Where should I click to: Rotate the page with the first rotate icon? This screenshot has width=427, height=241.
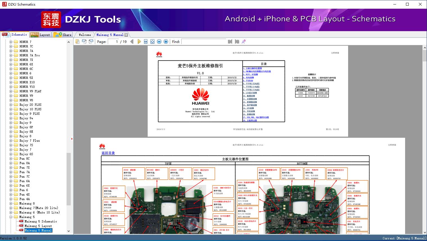coord(84,42)
